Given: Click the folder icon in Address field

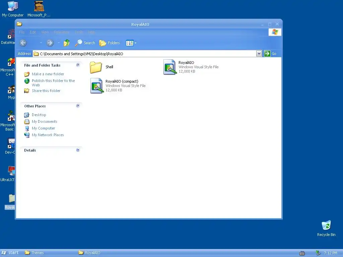Looking at the screenshot, I should click(36, 54).
